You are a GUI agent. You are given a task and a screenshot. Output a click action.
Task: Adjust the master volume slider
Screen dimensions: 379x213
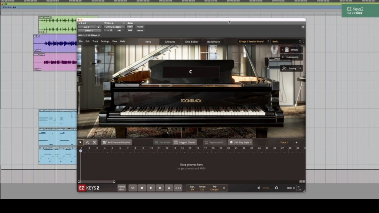(276, 188)
